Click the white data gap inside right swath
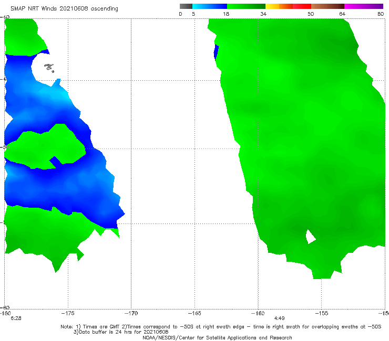Screen dimensions: 389x341 tap(310, 237)
